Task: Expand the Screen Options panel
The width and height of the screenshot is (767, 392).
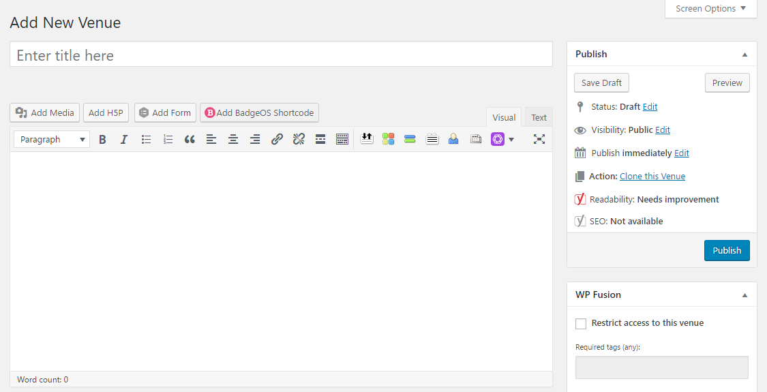Action: (x=710, y=9)
